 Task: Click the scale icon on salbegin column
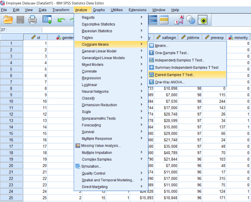158,37
